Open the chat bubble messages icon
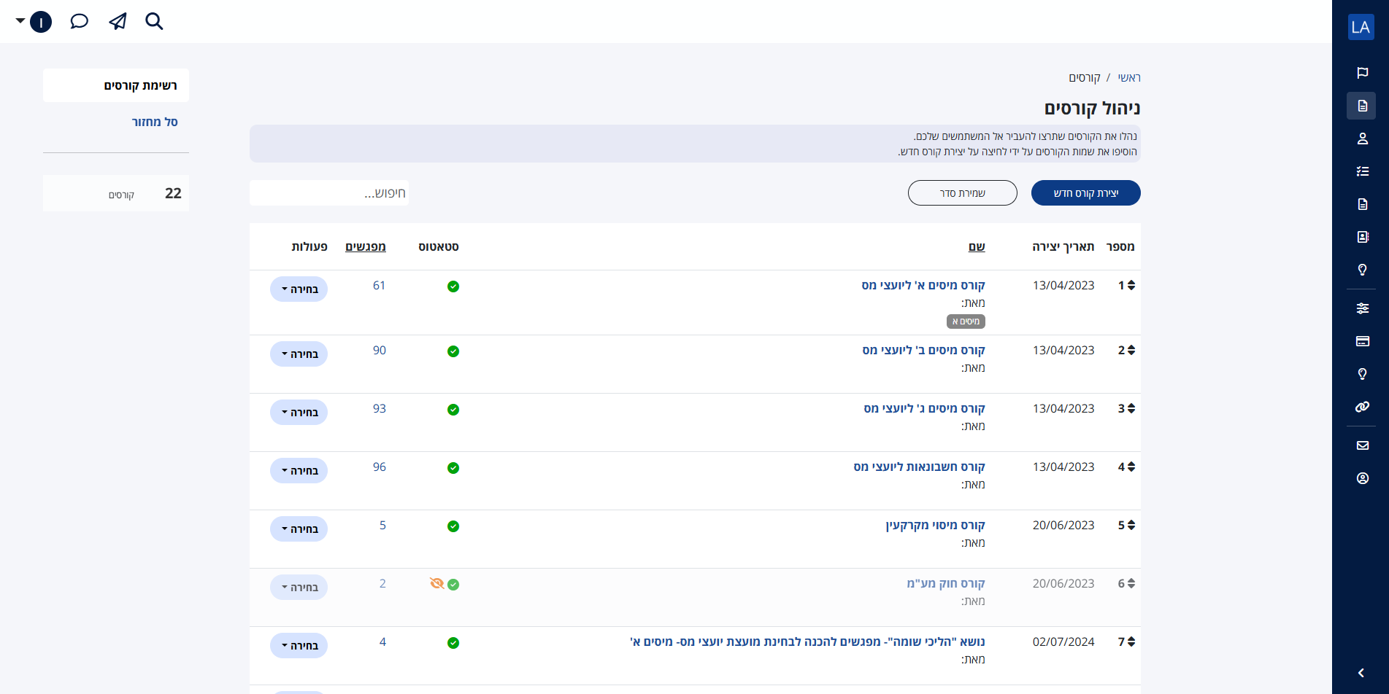Image resolution: width=1389 pixels, height=694 pixels. [x=79, y=22]
